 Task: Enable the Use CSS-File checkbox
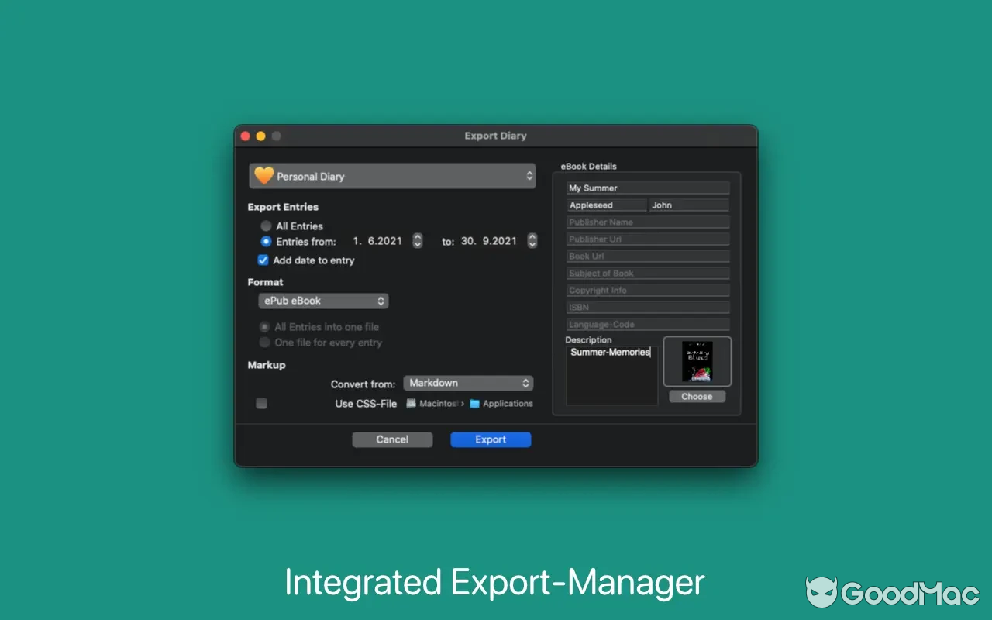(261, 403)
